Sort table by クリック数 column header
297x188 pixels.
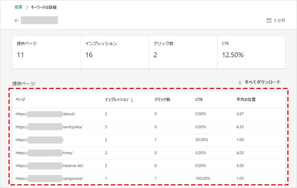163,100
